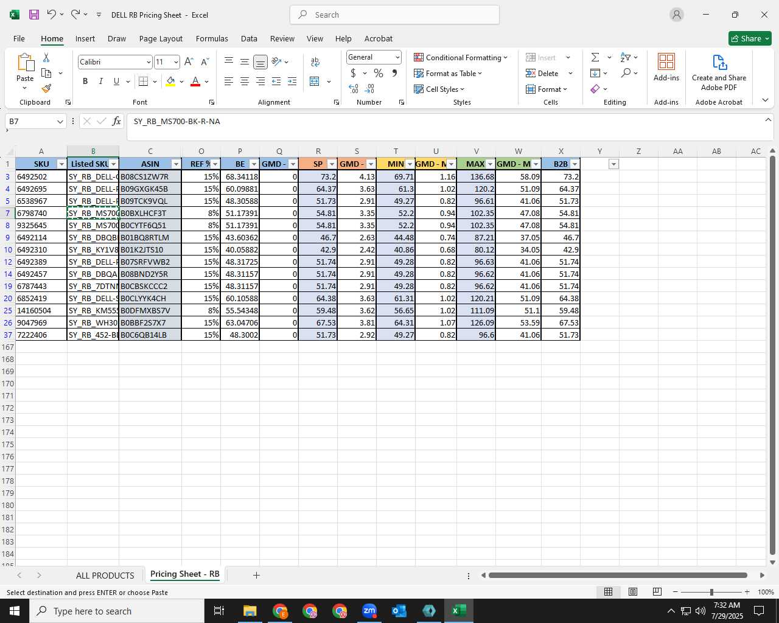The width and height of the screenshot is (779, 623).
Task: Click the Share button
Action: pos(750,38)
